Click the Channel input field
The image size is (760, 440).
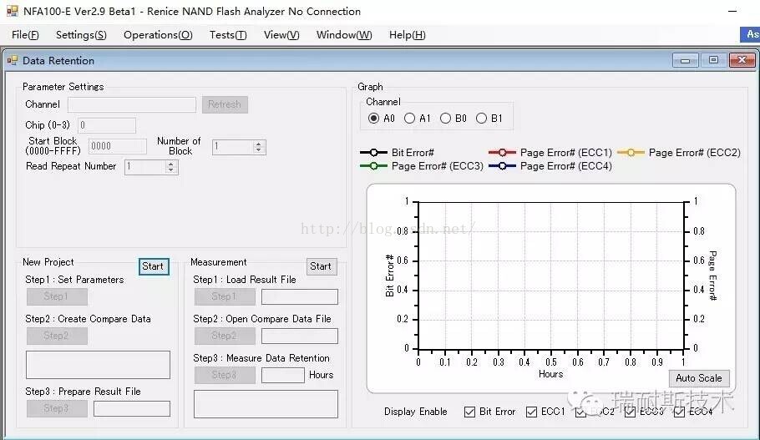tap(132, 104)
